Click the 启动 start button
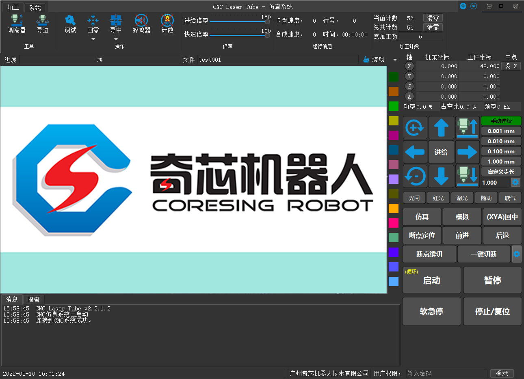The height and width of the screenshot is (379, 524). coord(431,280)
